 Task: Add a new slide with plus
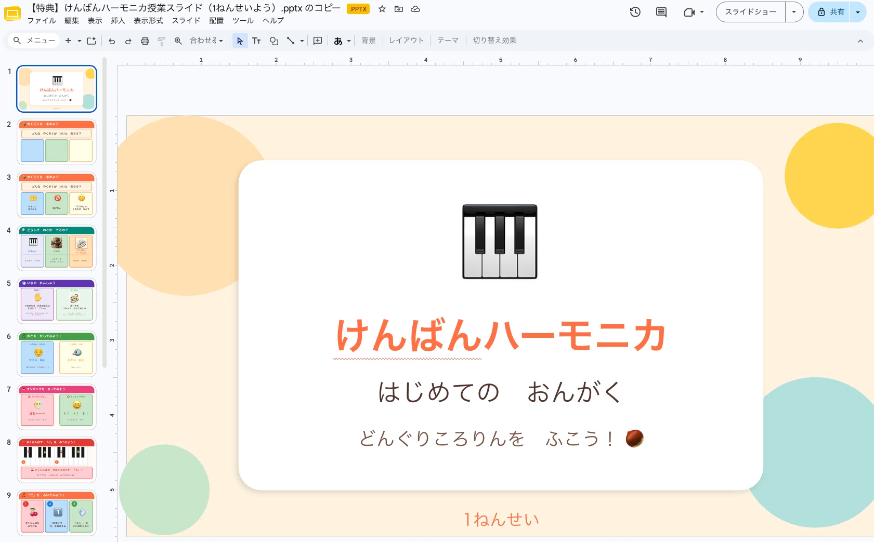68,41
